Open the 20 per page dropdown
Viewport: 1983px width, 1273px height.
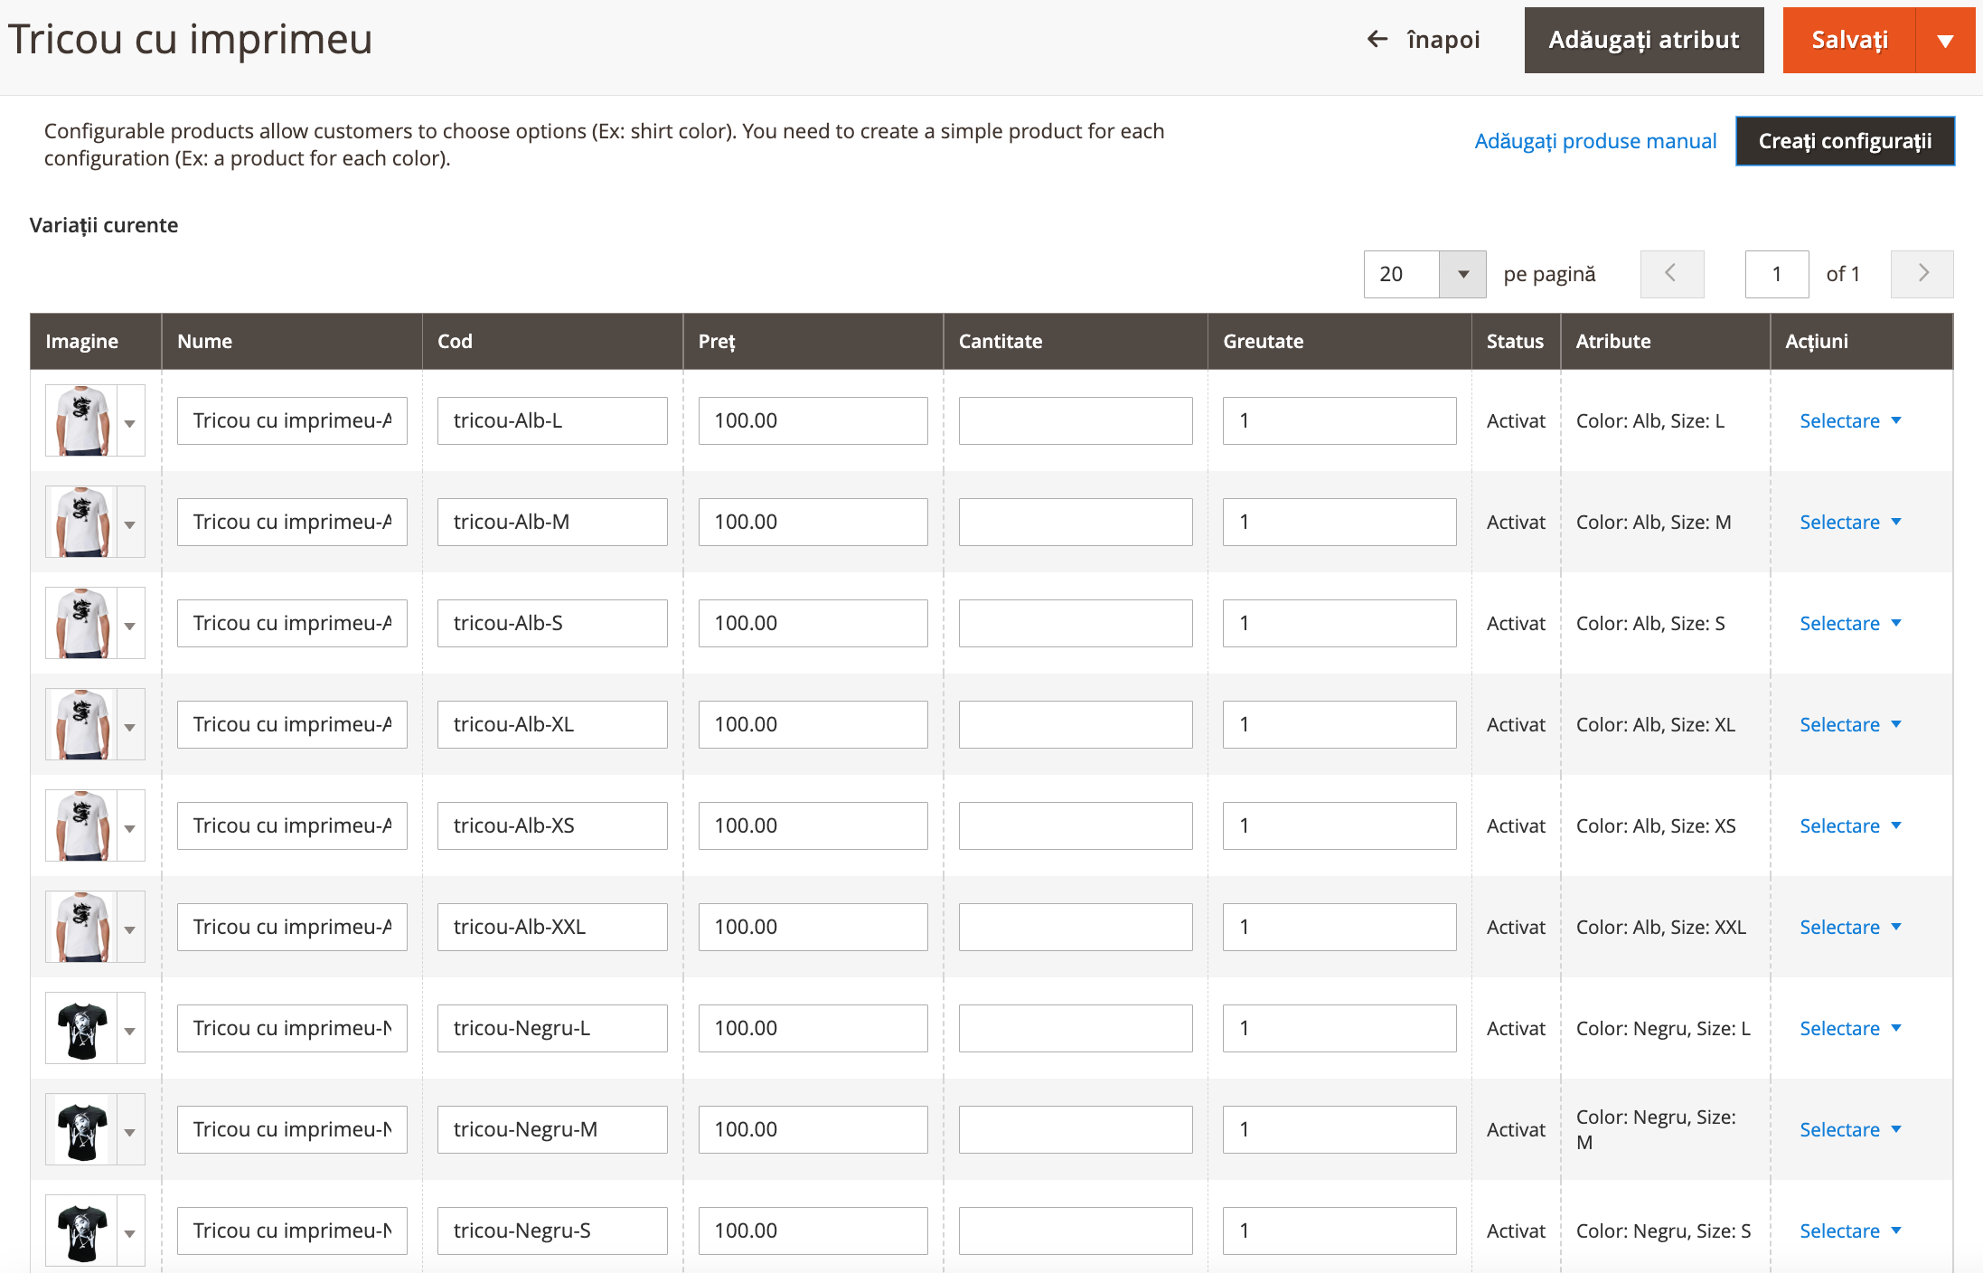(x=1462, y=274)
